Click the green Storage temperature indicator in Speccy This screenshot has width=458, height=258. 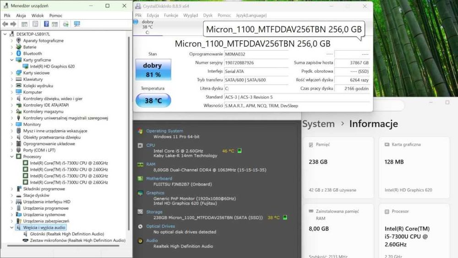pos(285,217)
